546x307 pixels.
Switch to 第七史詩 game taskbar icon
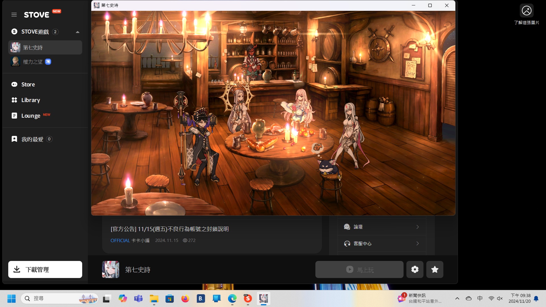pyautogui.click(x=264, y=298)
